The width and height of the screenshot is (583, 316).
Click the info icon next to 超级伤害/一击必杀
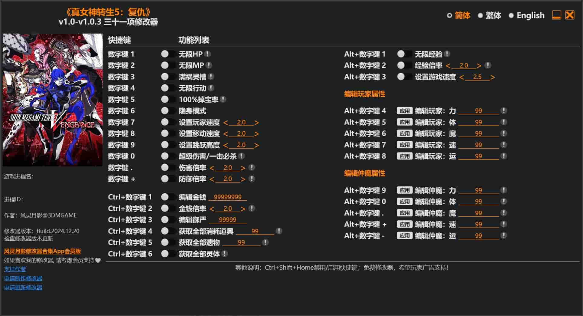241,156
